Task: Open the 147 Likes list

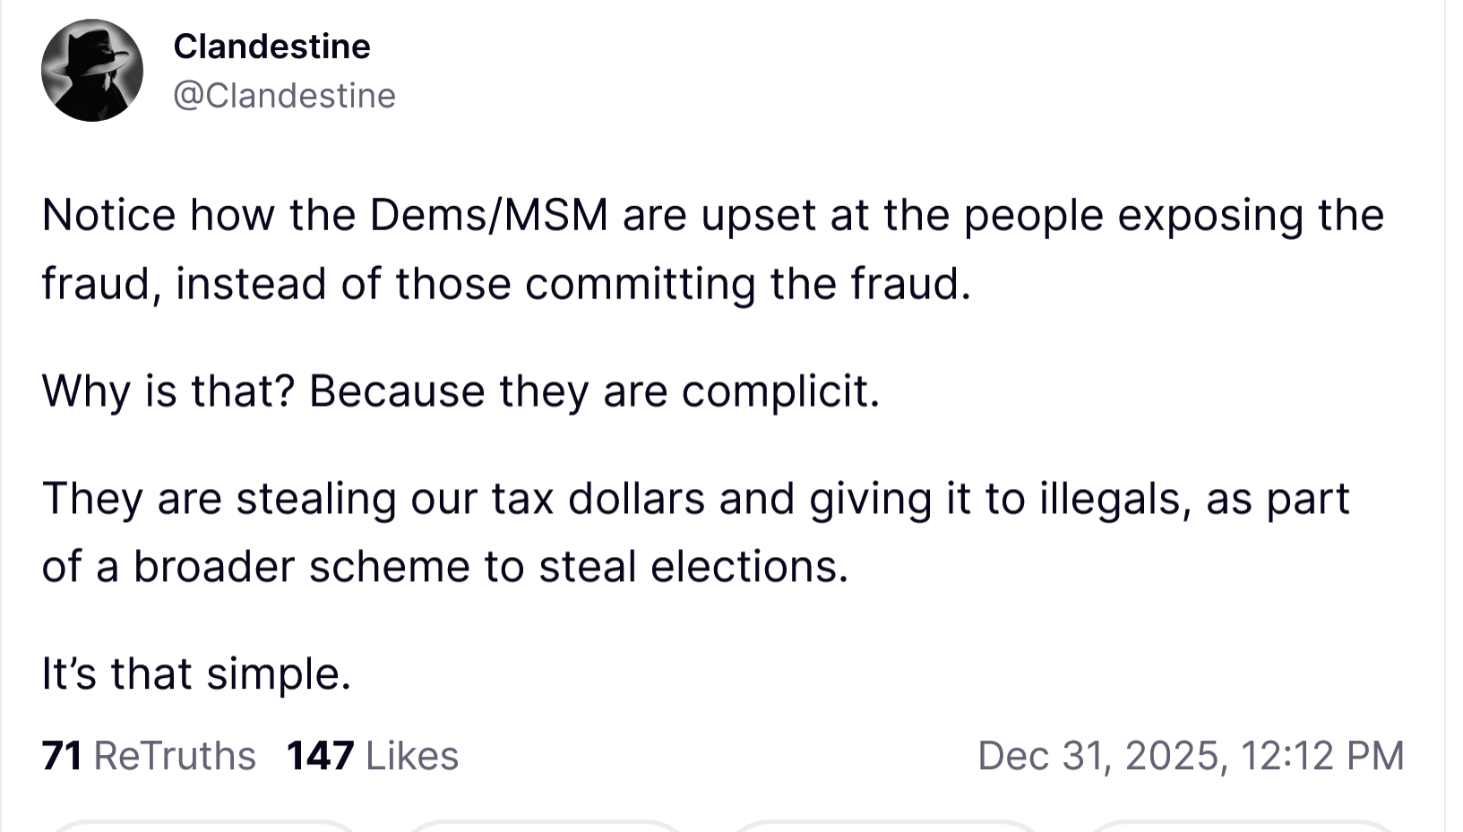Action: [x=373, y=756]
